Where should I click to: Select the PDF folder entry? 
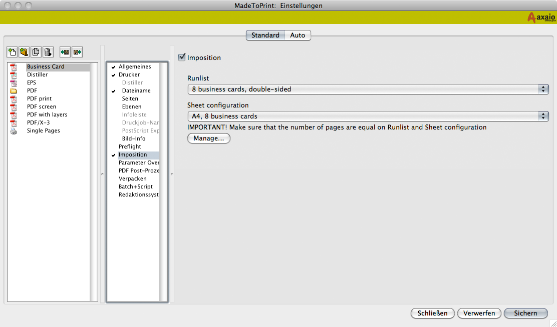32,91
